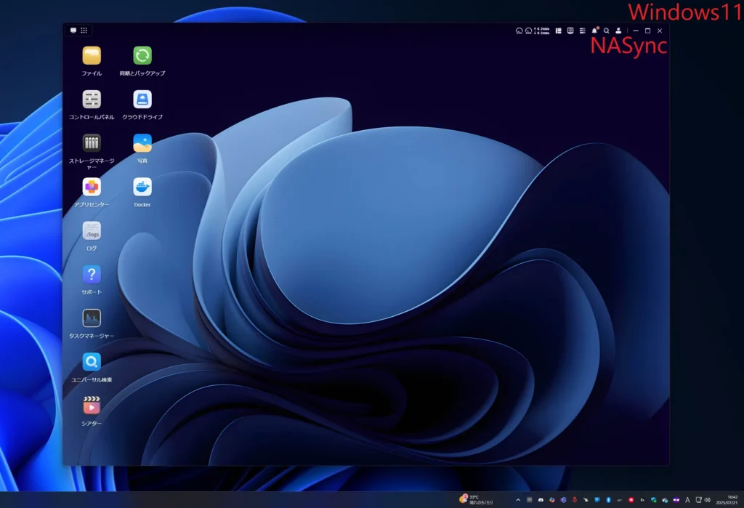Open the user account menu icon
The height and width of the screenshot is (508, 744).
(618, 31)
